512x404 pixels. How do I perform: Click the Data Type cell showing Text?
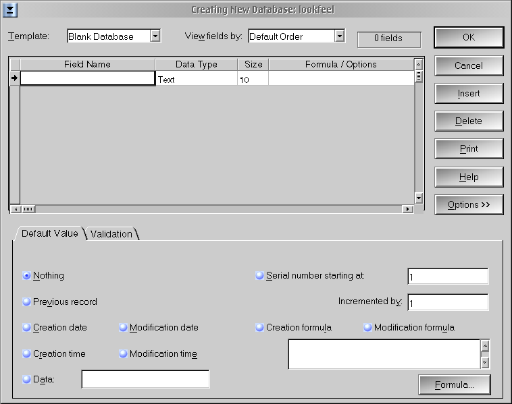(x=197, y=78)
